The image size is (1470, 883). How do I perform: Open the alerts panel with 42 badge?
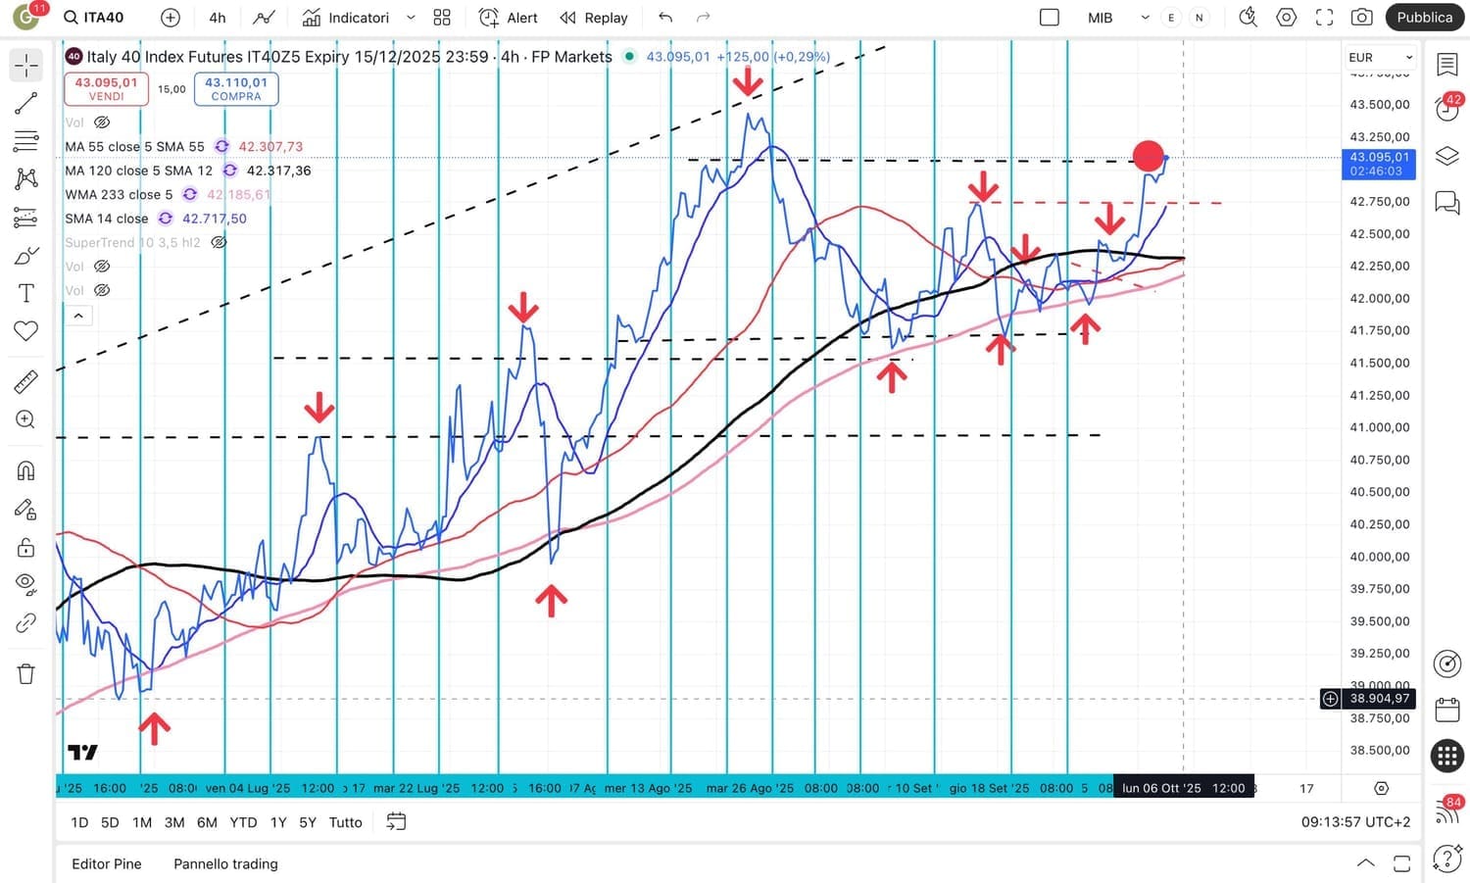coord(1447,108)
